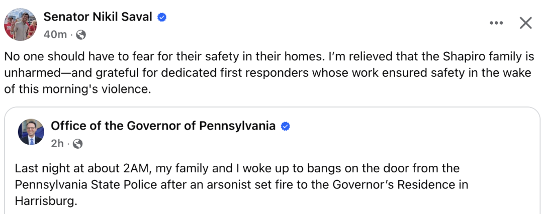This screenshot has height=214, width=543.
Task: Open the 40m post timestamp
Action: (55, 35)
